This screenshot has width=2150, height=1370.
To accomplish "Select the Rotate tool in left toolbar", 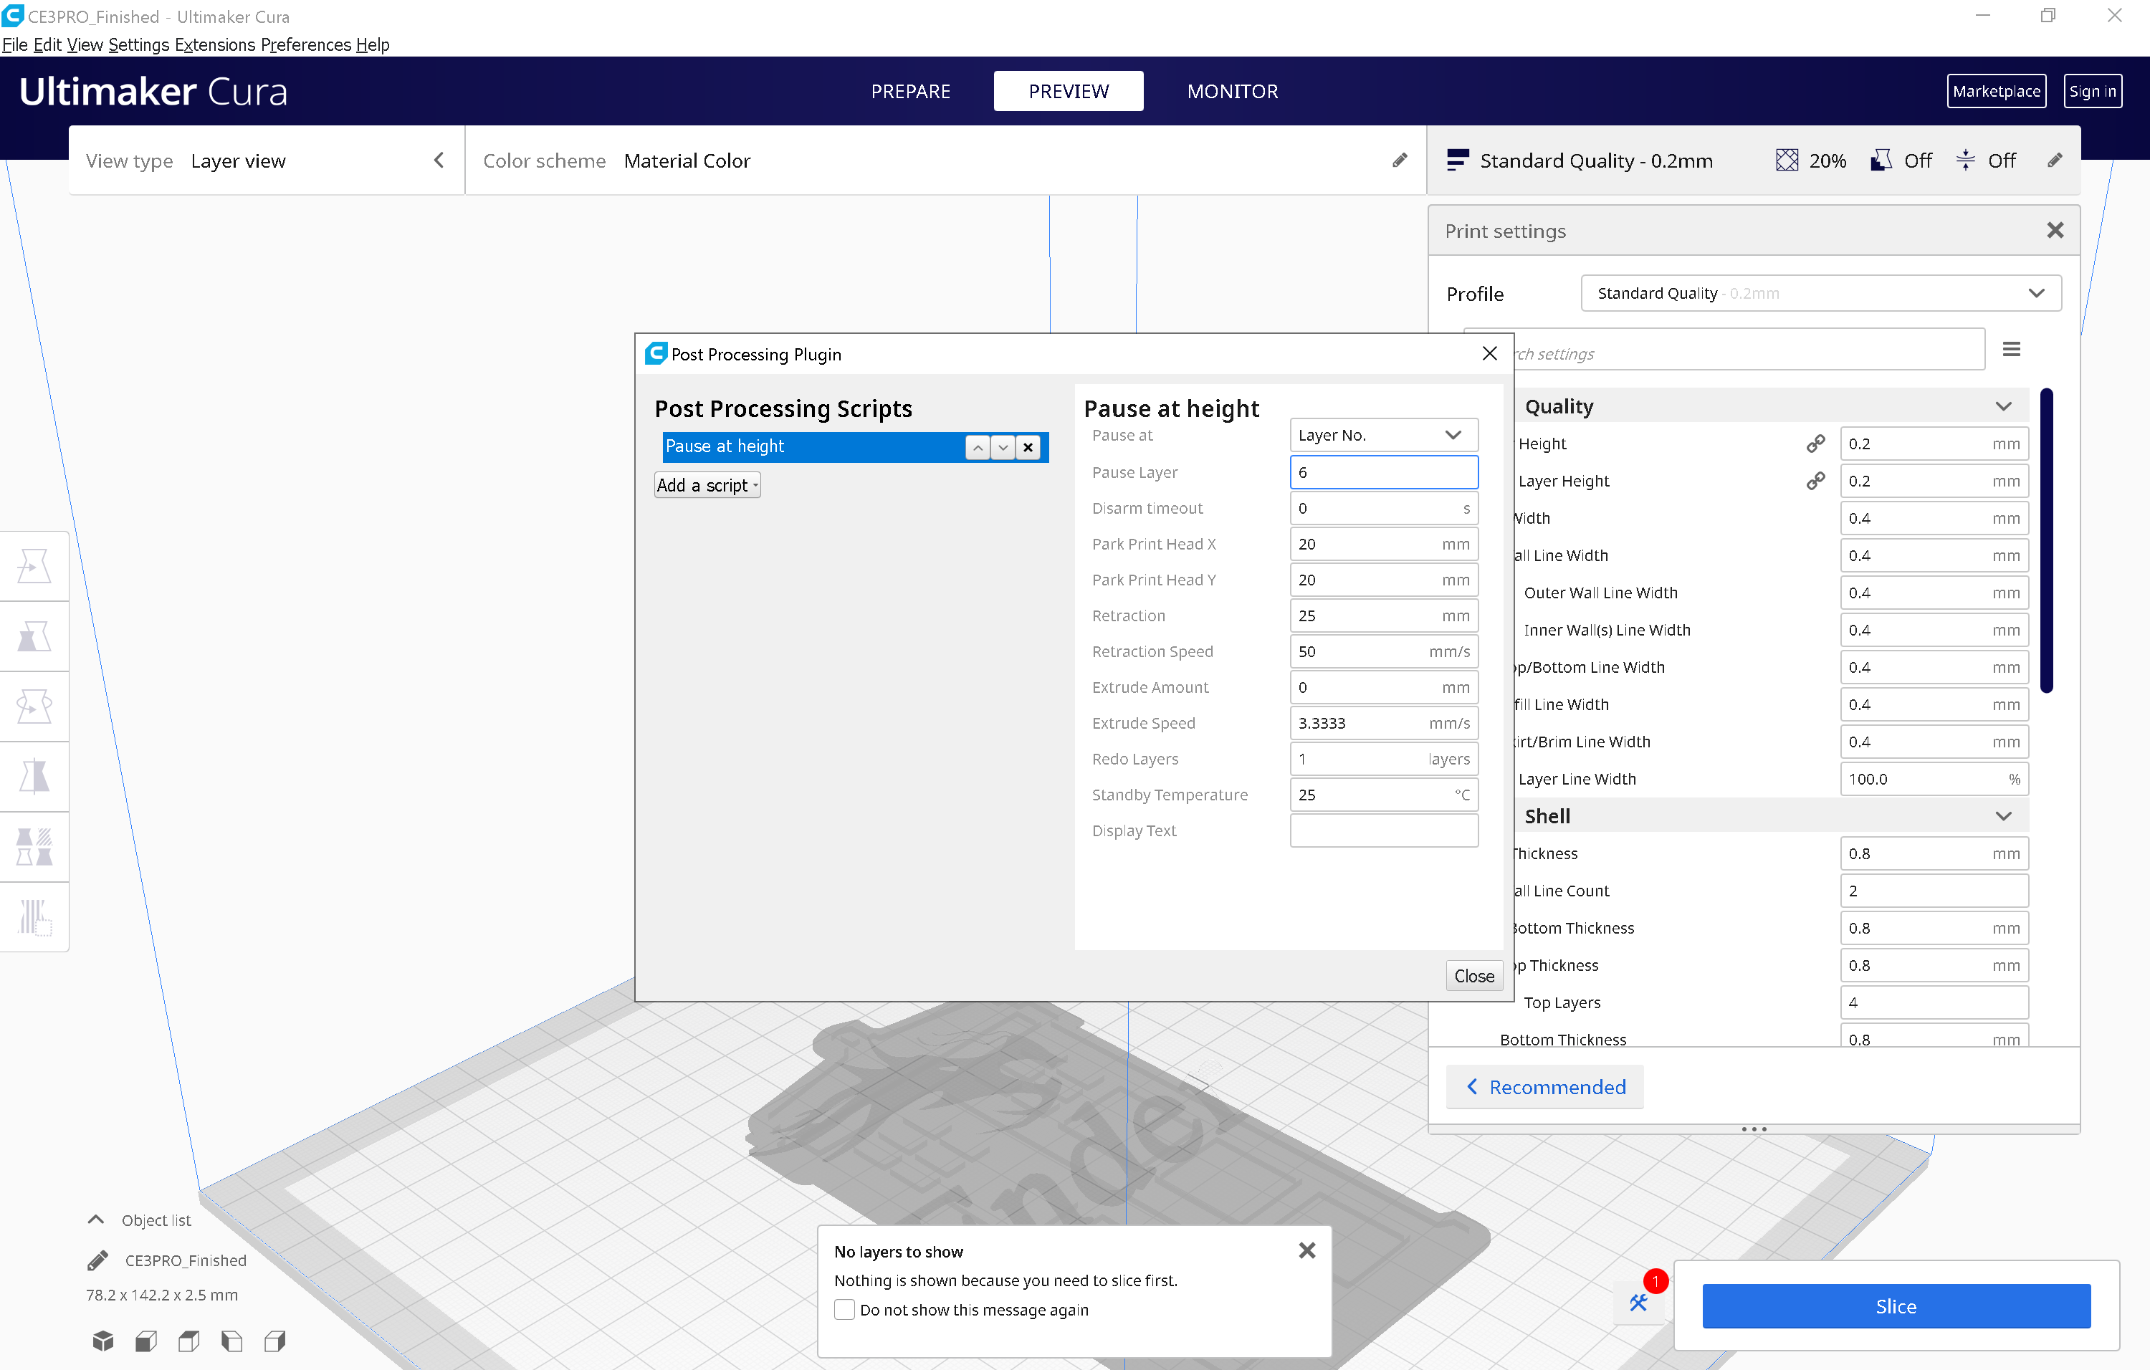I will 34,706.
